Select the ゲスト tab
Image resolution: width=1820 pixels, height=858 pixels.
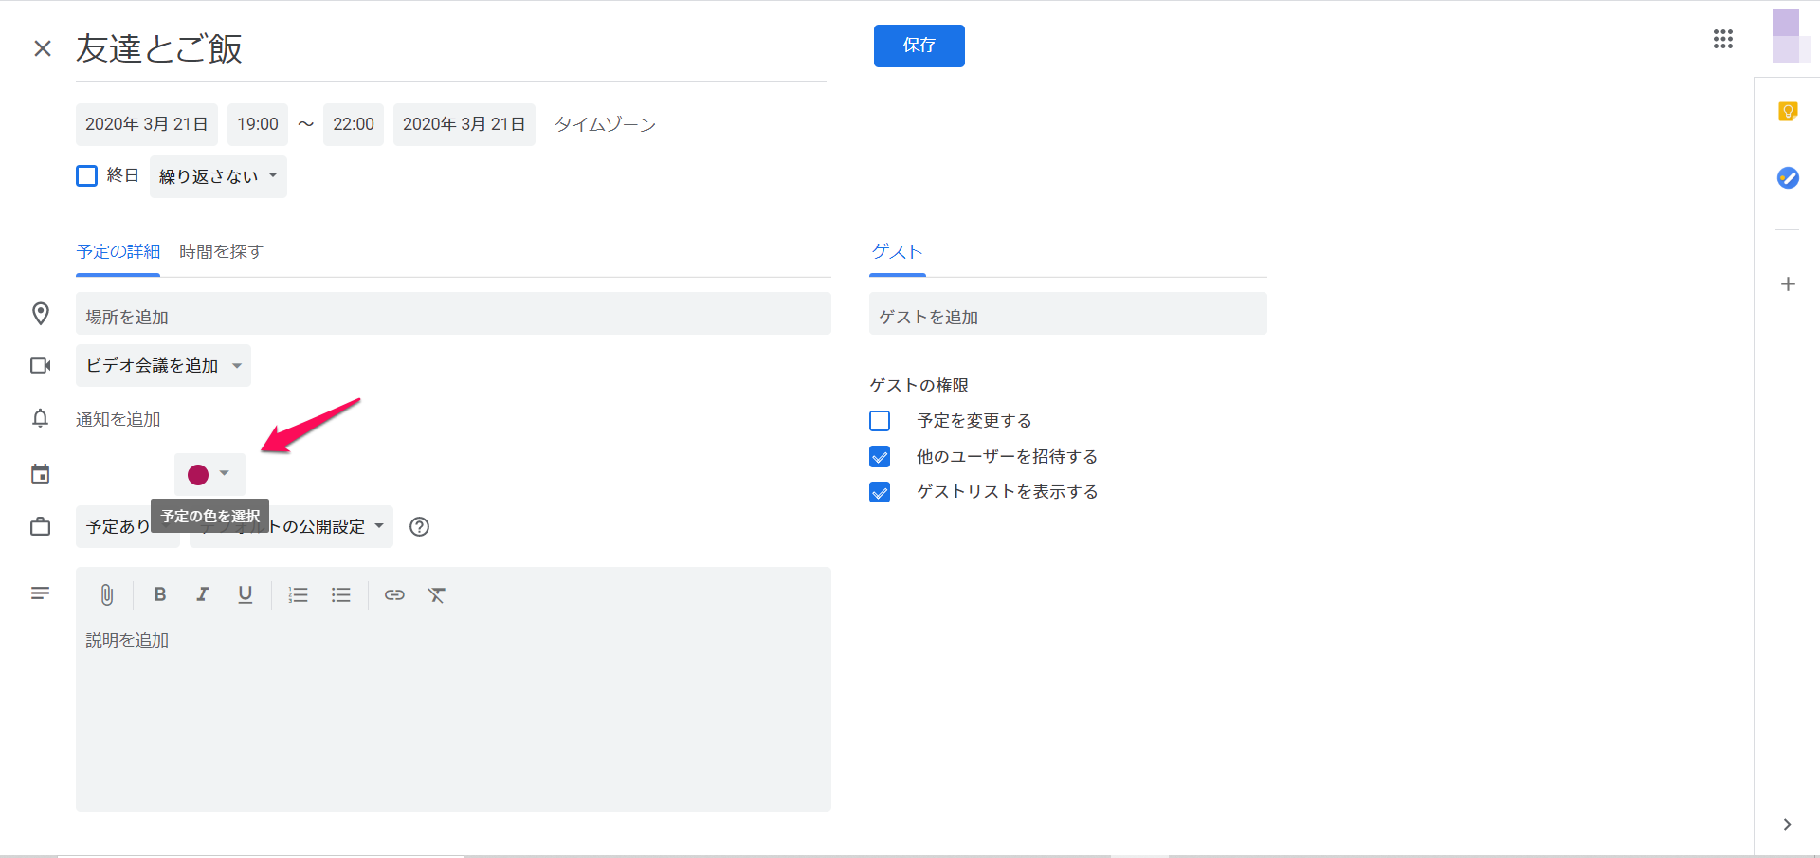click(x=897, y=251)
